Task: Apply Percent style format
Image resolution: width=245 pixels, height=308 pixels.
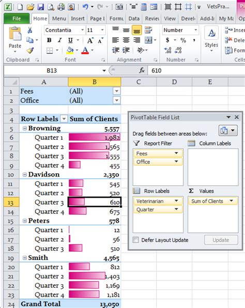Action: (x=183, y=40)
